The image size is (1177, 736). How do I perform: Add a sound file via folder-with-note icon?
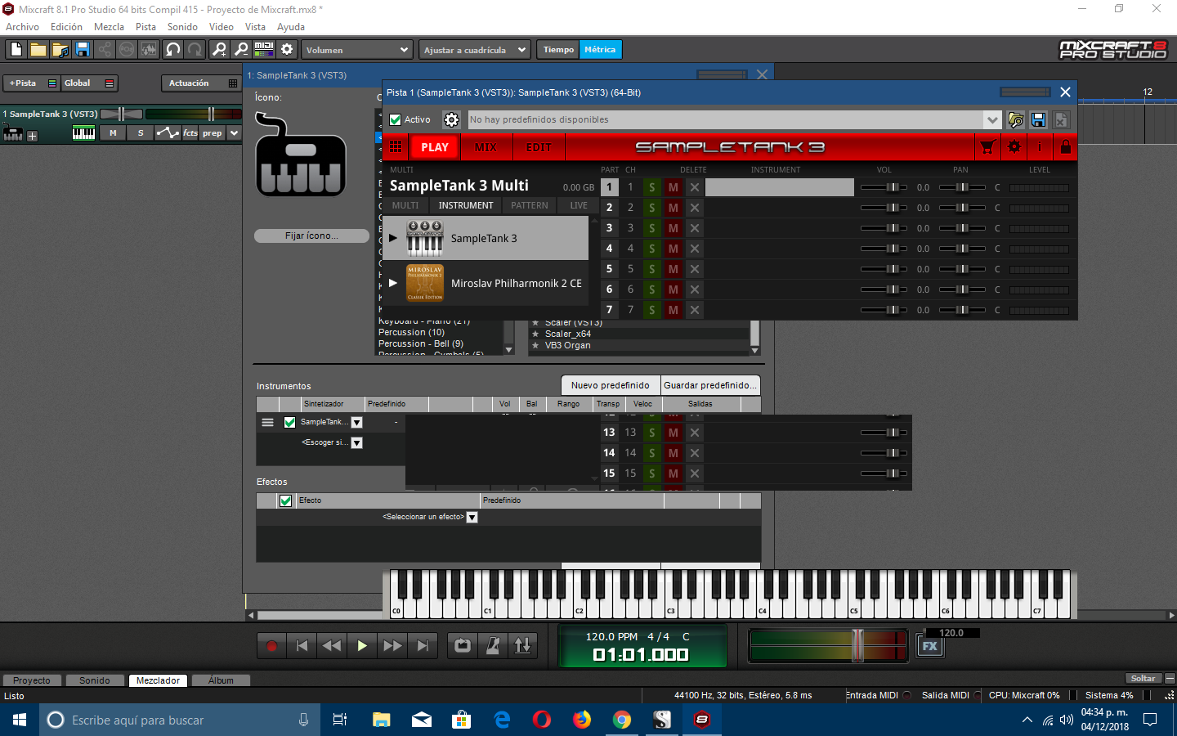click(60, 50)
